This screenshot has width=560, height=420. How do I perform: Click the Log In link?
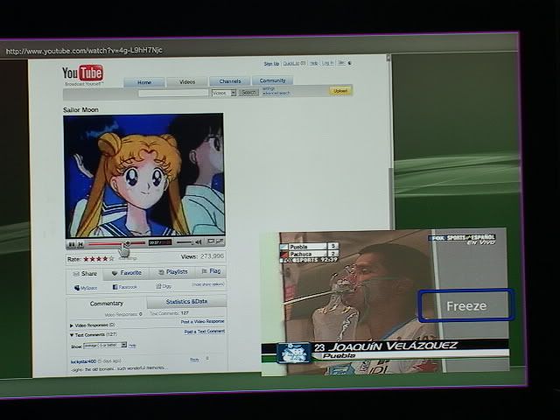click(327, 63)
